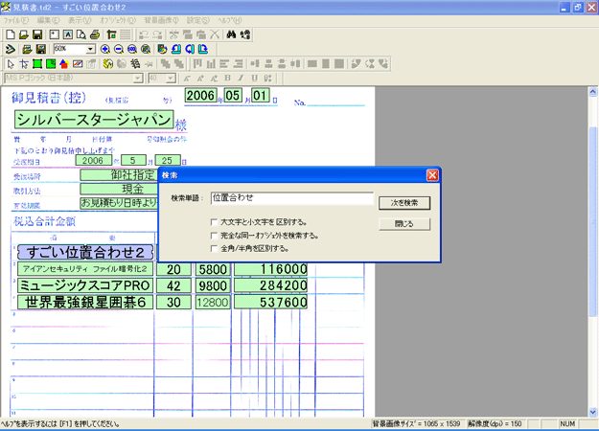Screen dimensions: 599x431
Task: Zoom out with the minus magnifier icon
Action: (119, 49)
